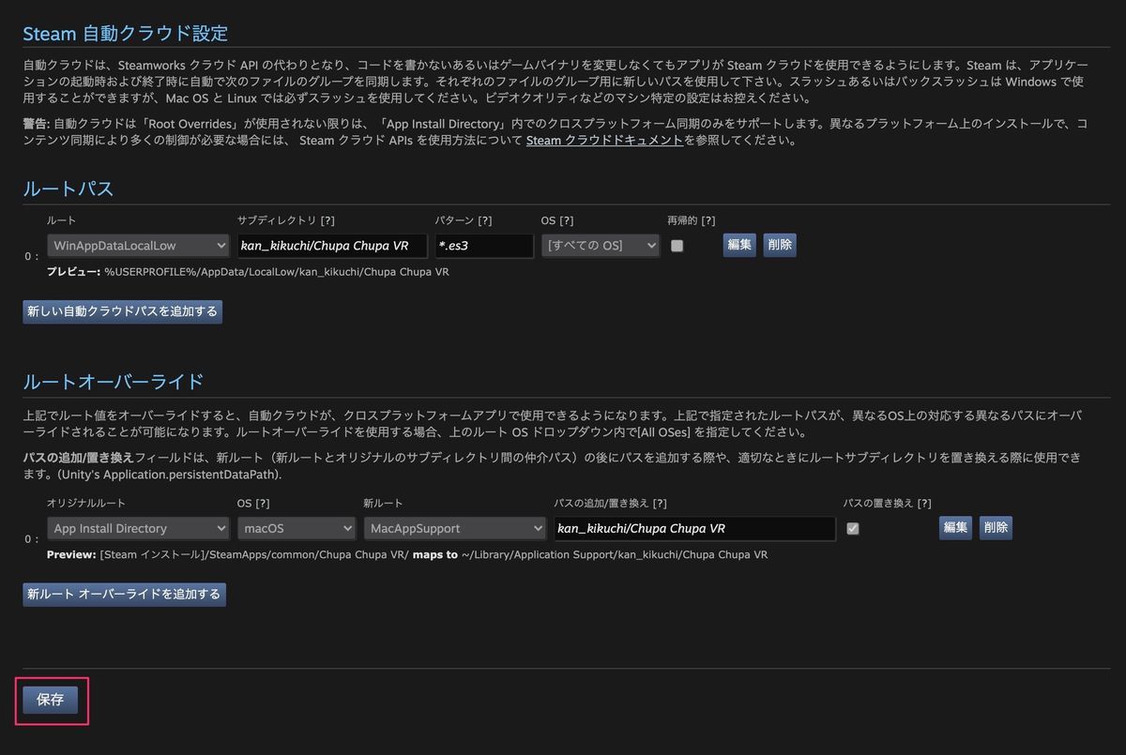Open the macOS OS dropdown
Viewport: 1126px width, 755px height.
coord(297,529)
